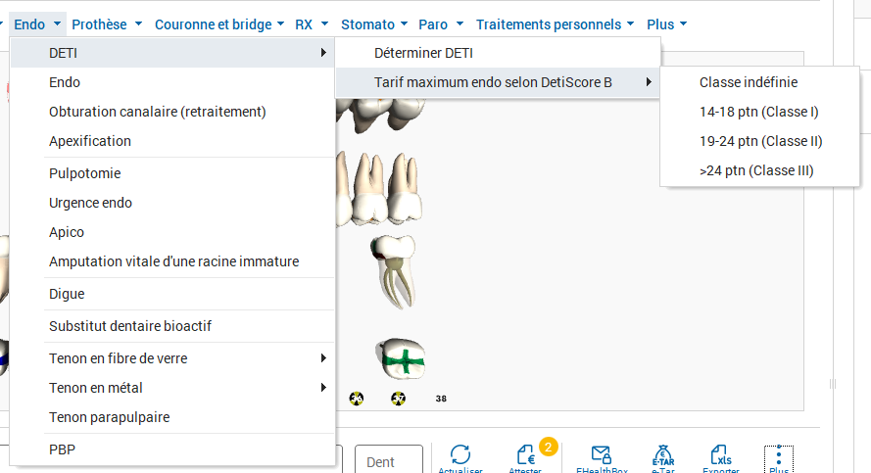
Task: Expand the Tenon en métal submenu
Action: tap(172, 388)
